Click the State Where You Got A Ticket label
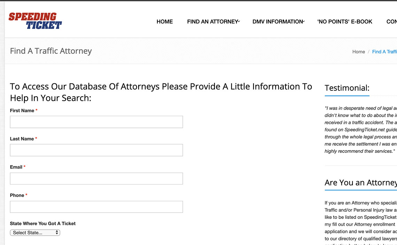This screenshot has width=397, height=245. click(43, 223)
